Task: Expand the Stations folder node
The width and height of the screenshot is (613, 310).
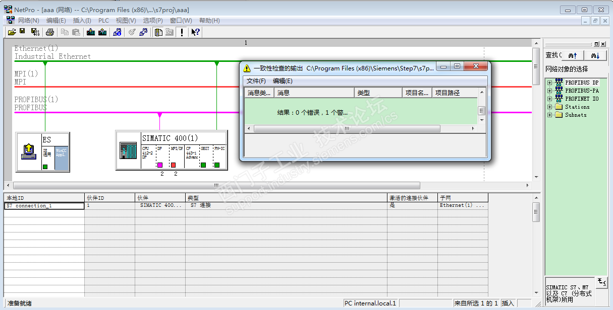Action: [549, 107]
